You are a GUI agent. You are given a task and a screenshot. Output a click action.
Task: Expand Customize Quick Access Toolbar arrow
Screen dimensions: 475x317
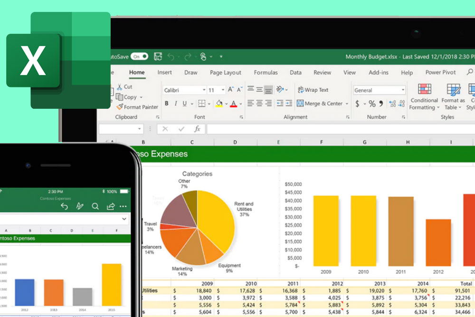(x=221, y=57)
